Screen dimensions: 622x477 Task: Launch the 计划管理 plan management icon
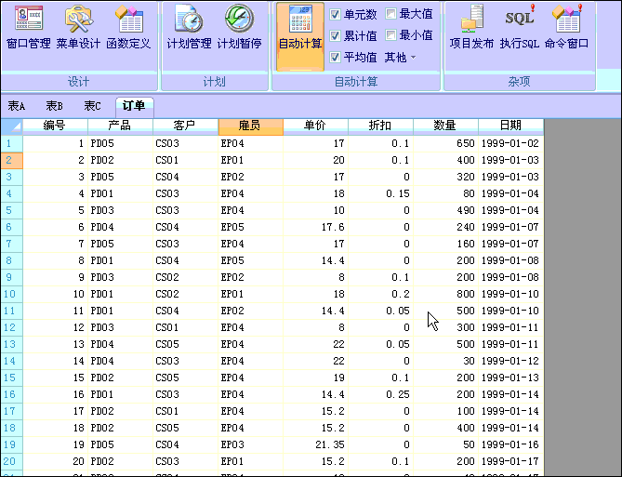189,28
